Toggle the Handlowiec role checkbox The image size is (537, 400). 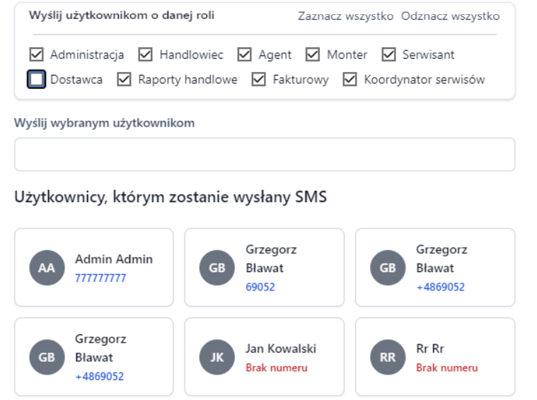146,54
